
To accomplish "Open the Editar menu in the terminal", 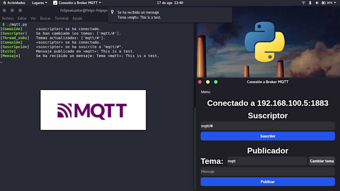I will pyautogui.click(x=22, y=18).
